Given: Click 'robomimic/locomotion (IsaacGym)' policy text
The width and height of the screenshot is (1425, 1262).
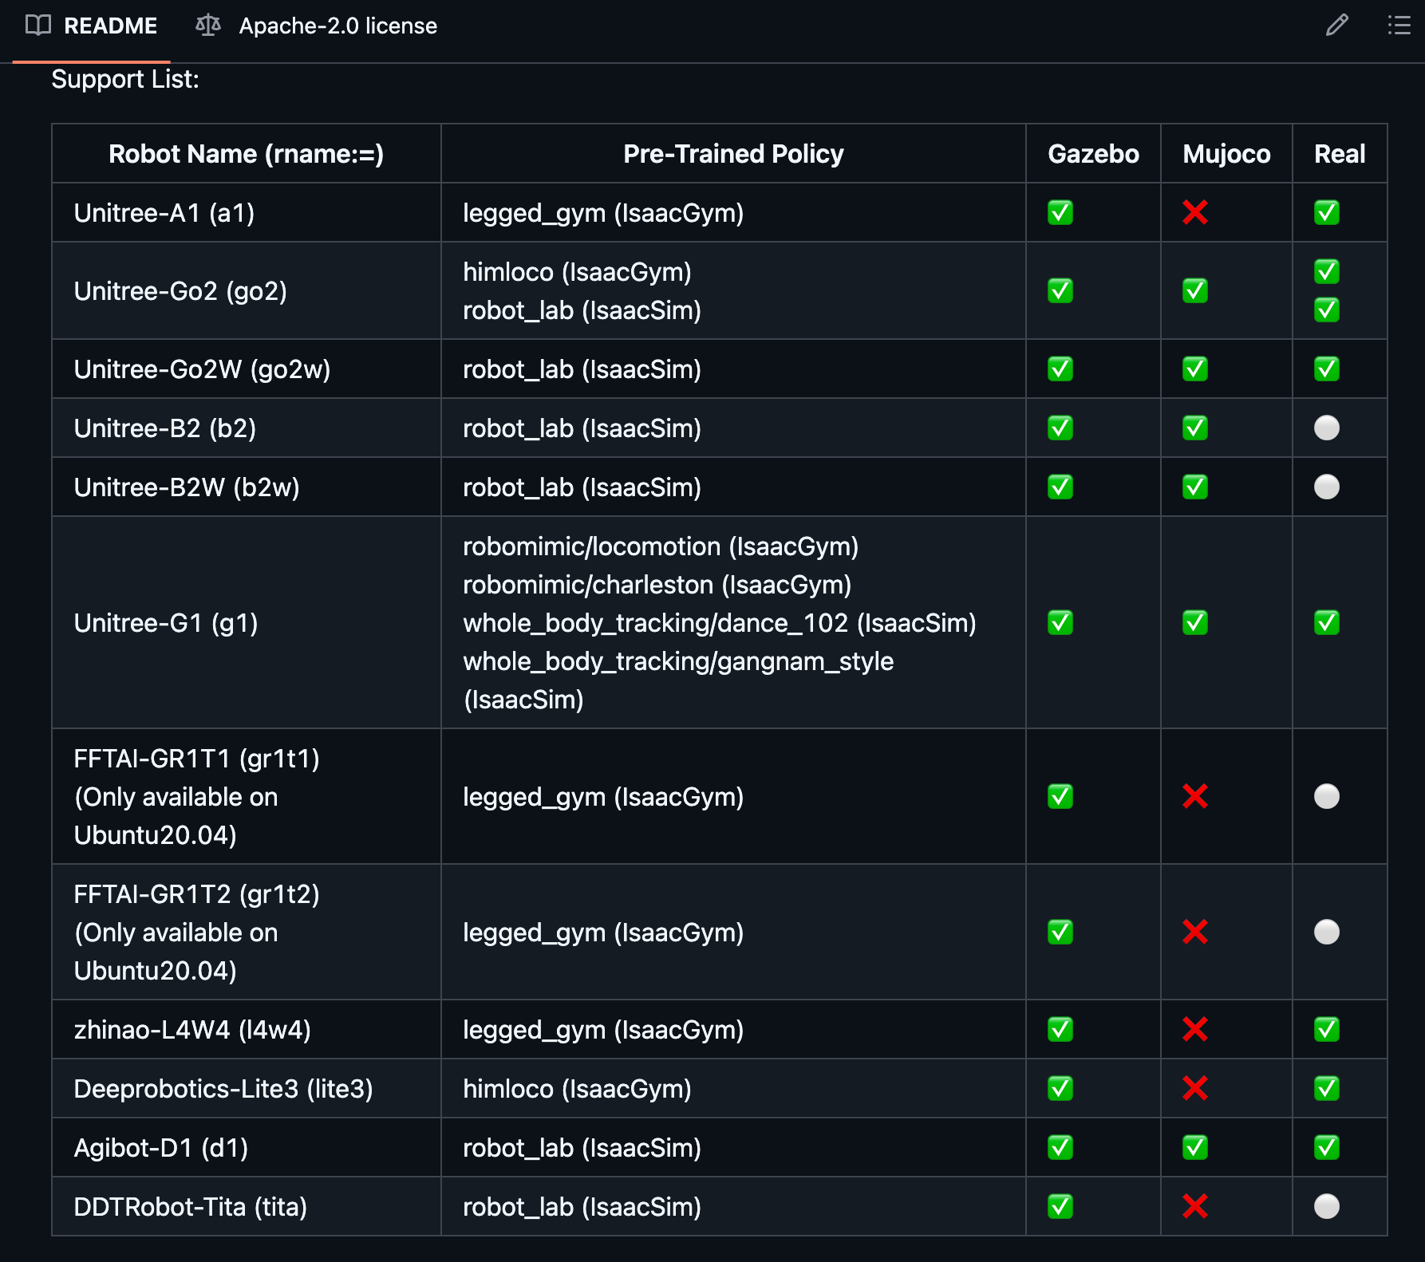Looking at the screenshot, I should (661, 546).
